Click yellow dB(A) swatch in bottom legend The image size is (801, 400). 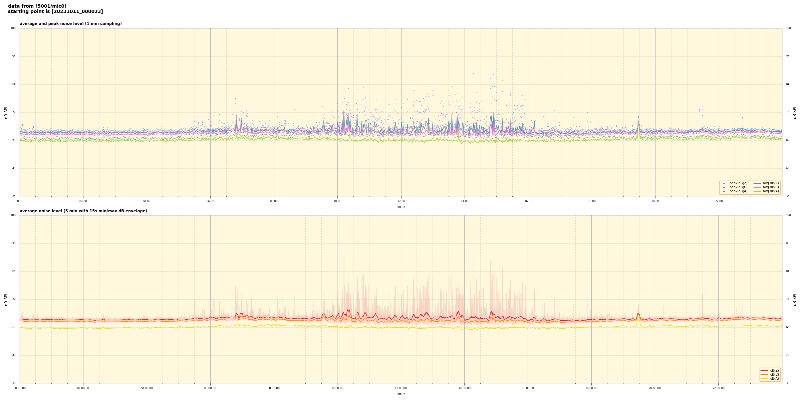pyautogui.click(x=764, y=378)
